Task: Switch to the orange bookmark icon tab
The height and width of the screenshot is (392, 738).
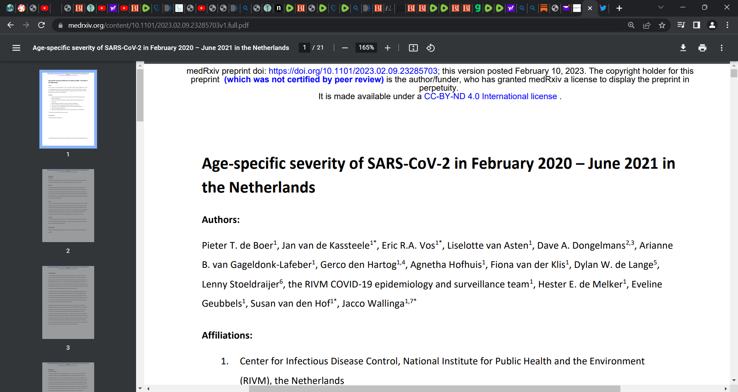Action: pos(544,8)
